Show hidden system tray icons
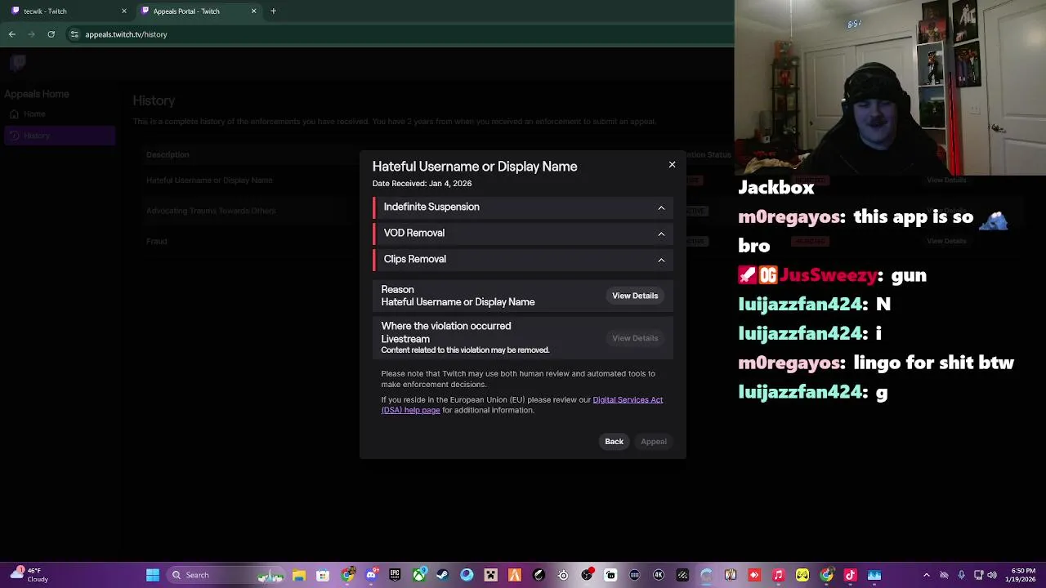 pyautogui.click(x=926, y=575)
